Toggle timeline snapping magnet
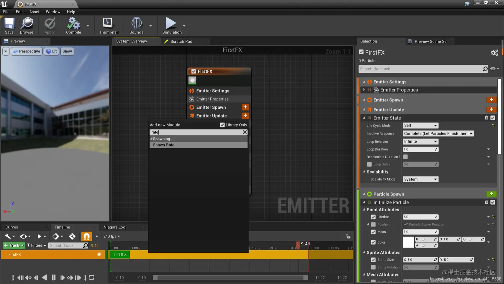 [86, 236]
